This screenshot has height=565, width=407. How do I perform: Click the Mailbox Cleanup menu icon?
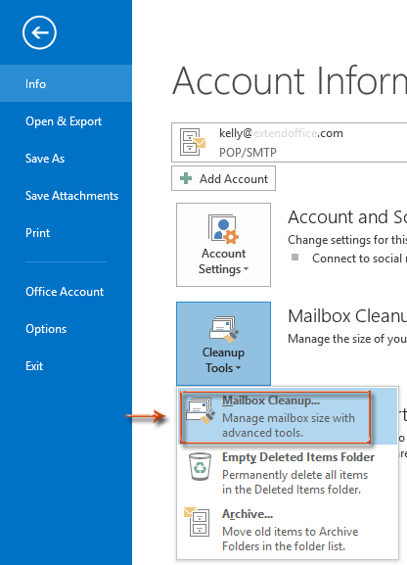click(201, 411)
